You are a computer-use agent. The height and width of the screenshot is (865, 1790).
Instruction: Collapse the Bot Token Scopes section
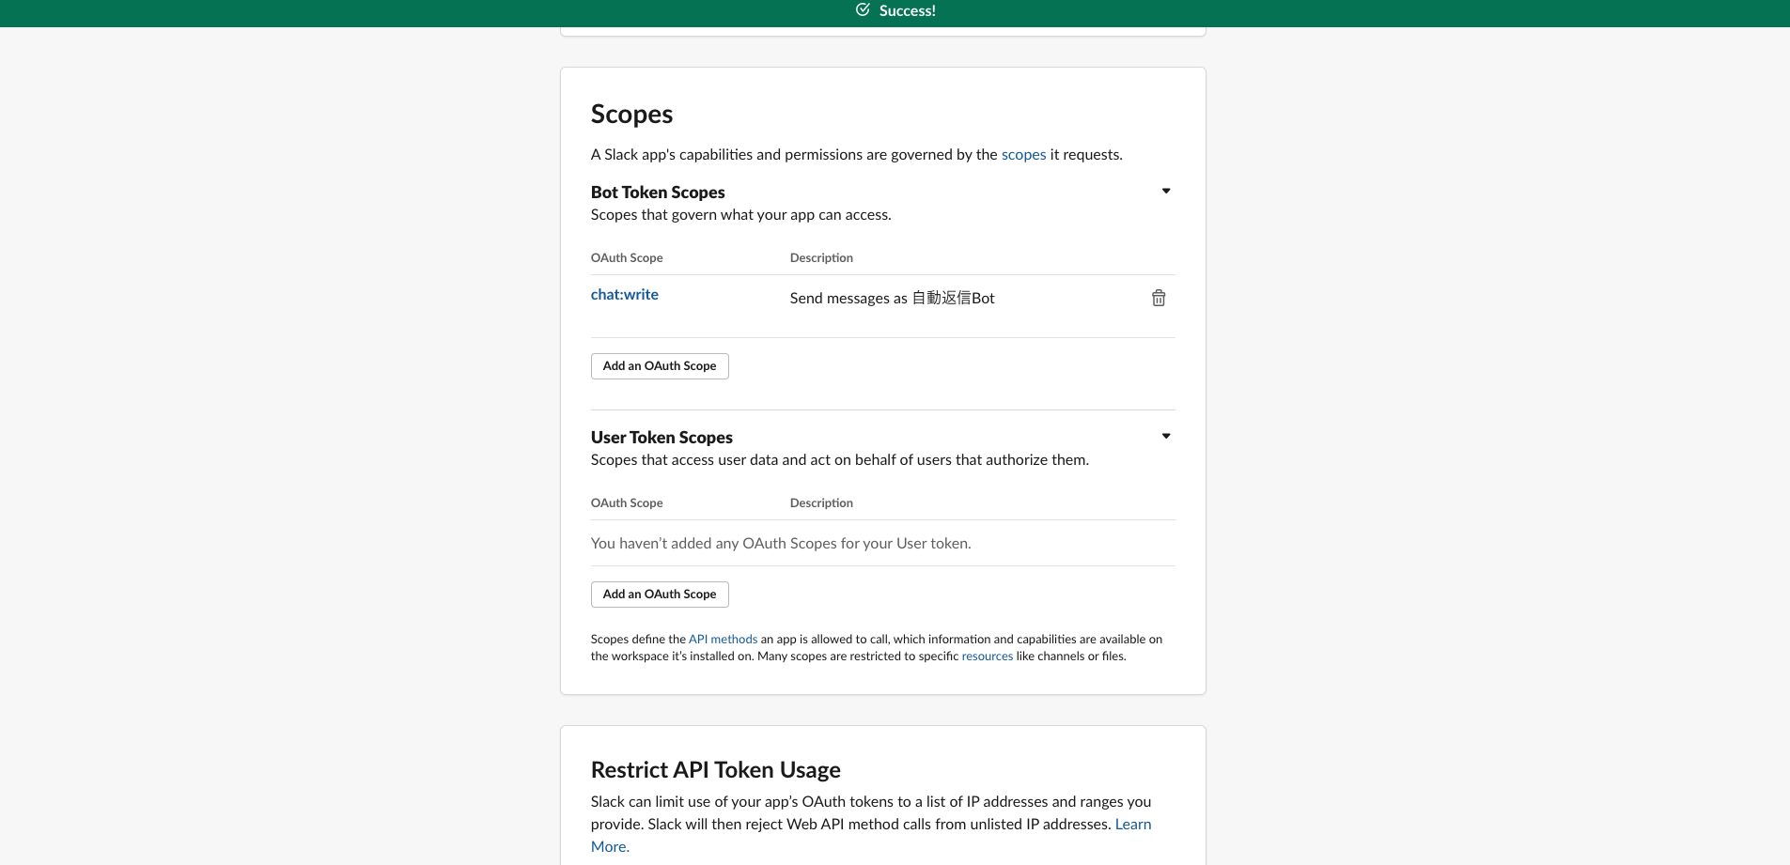1164,191
